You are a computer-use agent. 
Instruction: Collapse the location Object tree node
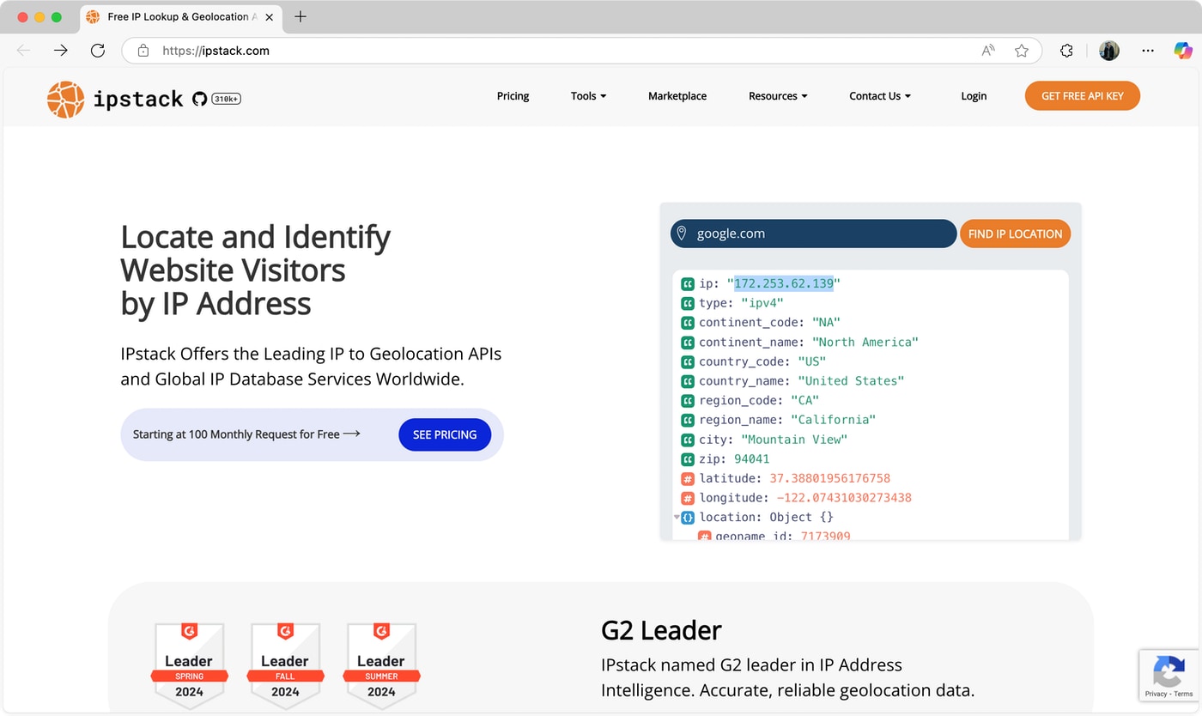coord(677,518)
